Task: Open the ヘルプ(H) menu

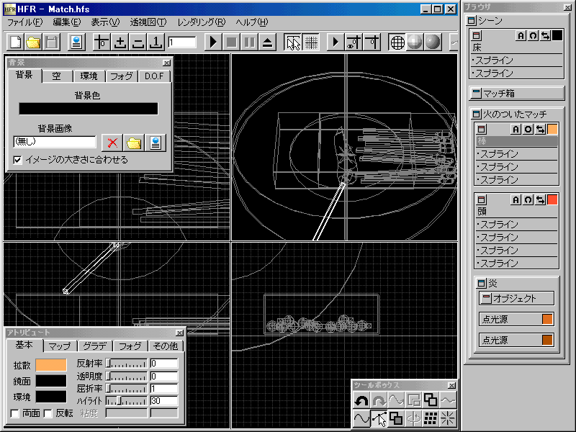Action: tap(252, 22)
